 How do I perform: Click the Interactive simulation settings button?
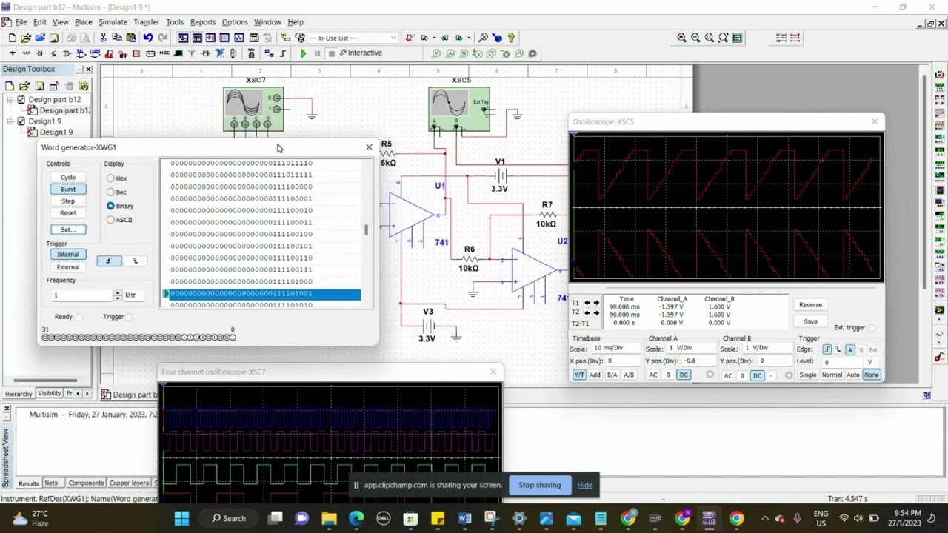[361, 53]
